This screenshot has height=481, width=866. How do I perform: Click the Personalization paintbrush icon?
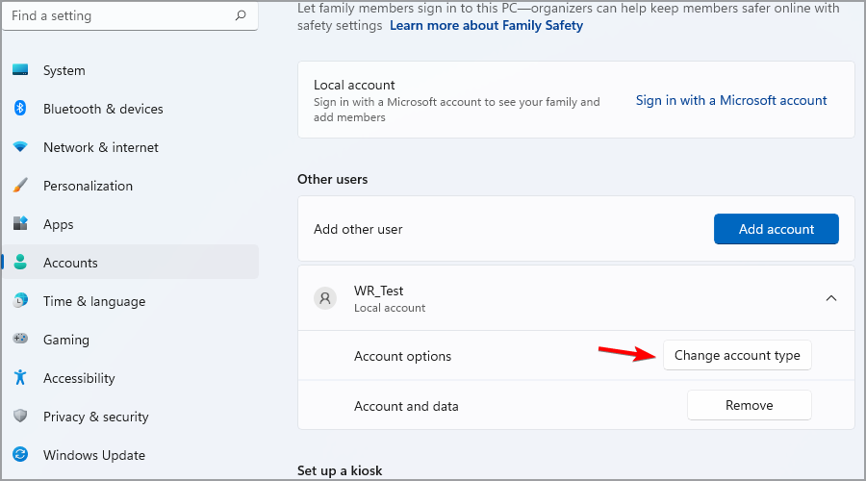(20, 186)
